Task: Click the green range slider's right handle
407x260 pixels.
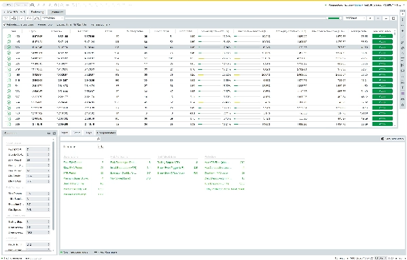Action: pyautogui.click(x=341, y=18)
